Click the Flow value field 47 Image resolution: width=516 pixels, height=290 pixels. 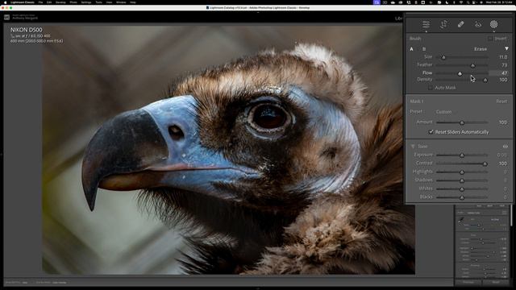(x=499, y=73)
